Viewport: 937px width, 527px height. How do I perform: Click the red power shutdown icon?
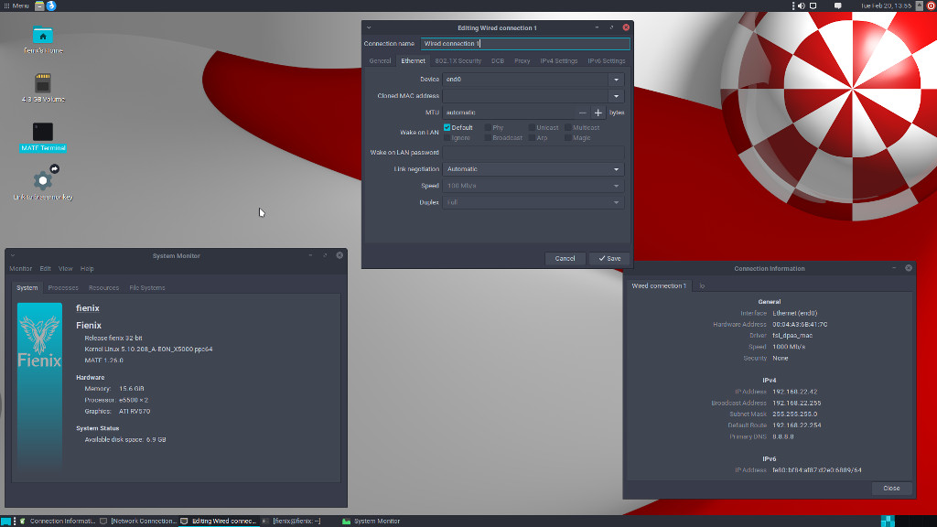pos(931,6)
